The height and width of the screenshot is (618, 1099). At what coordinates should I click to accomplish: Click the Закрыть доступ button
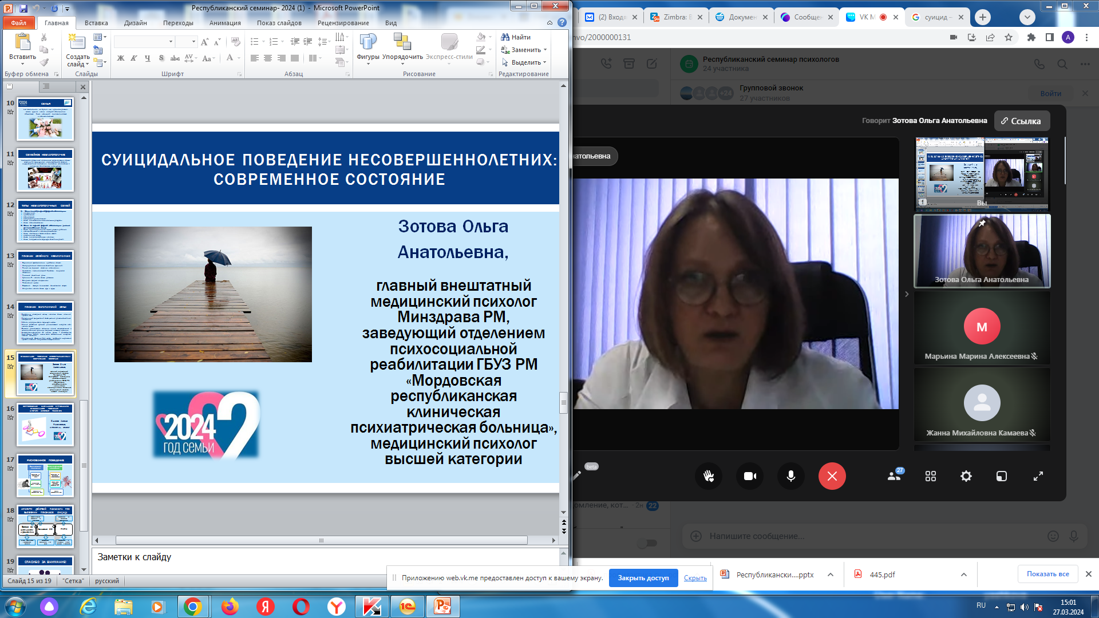coord(643,578)
